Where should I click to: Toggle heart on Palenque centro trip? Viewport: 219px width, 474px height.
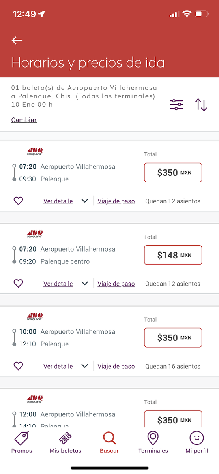(x=18, y=284)
